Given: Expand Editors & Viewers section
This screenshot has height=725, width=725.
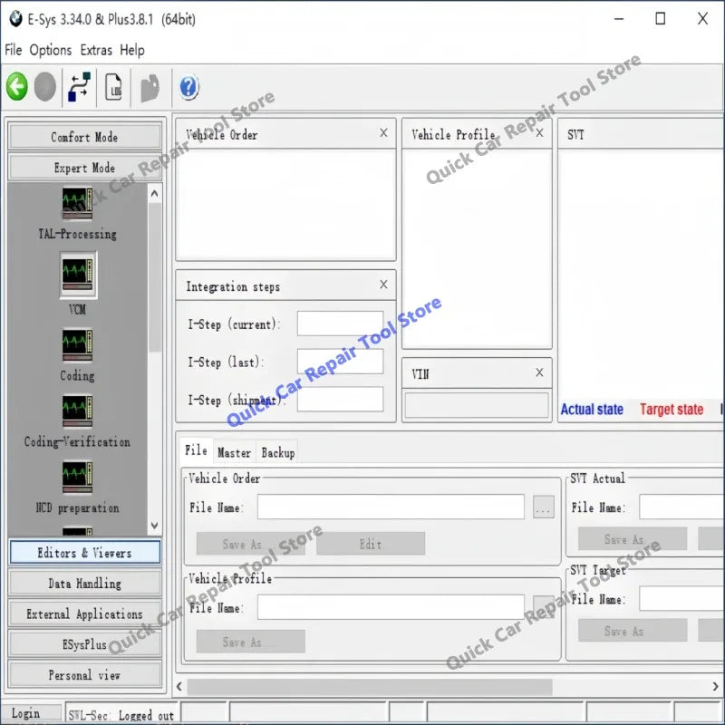Looking at the screenshot, I should coord(84,552).
